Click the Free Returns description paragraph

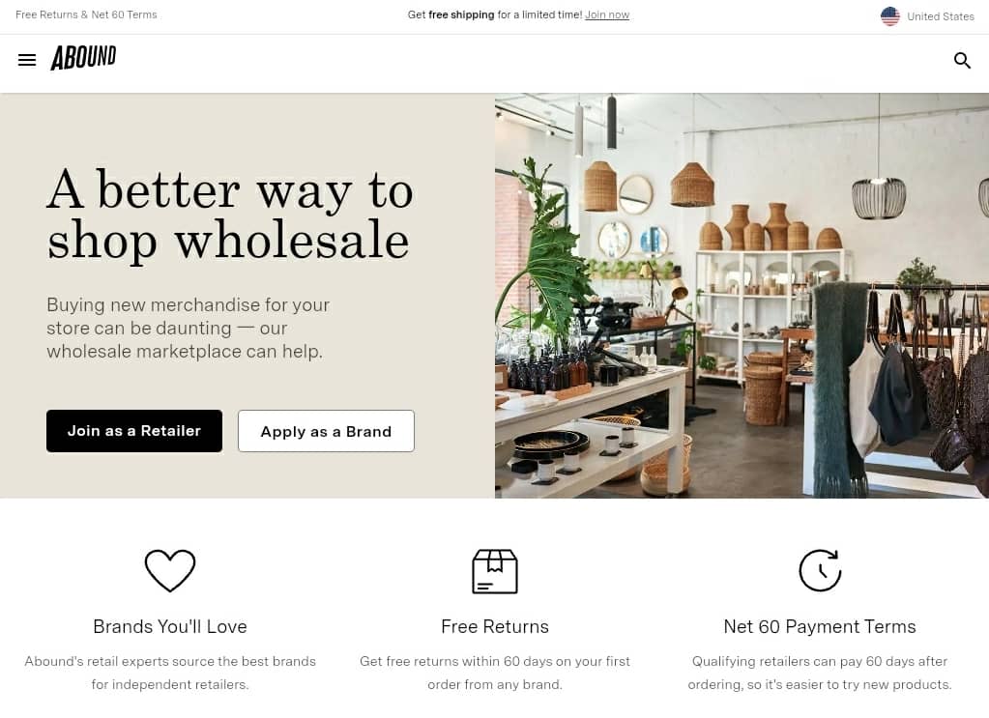[x=495, y=673]
